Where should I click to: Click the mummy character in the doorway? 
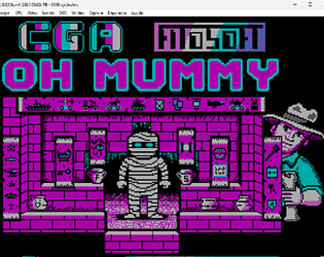[x=144, y=175]
